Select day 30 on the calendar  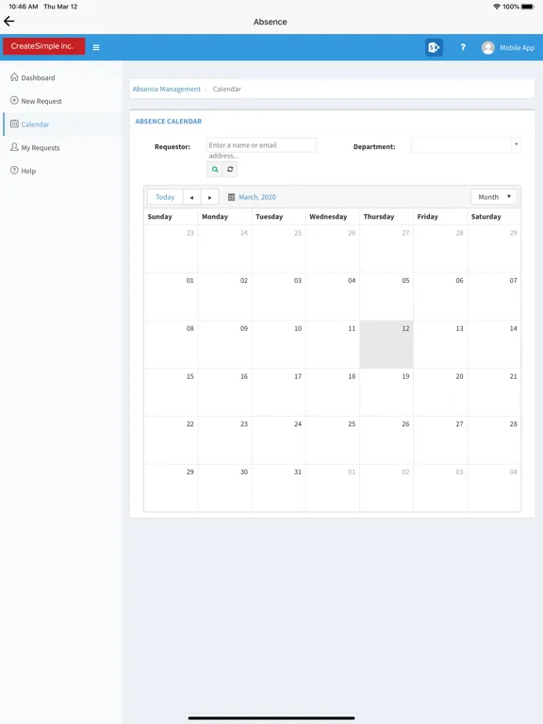[x=225, y=488]
